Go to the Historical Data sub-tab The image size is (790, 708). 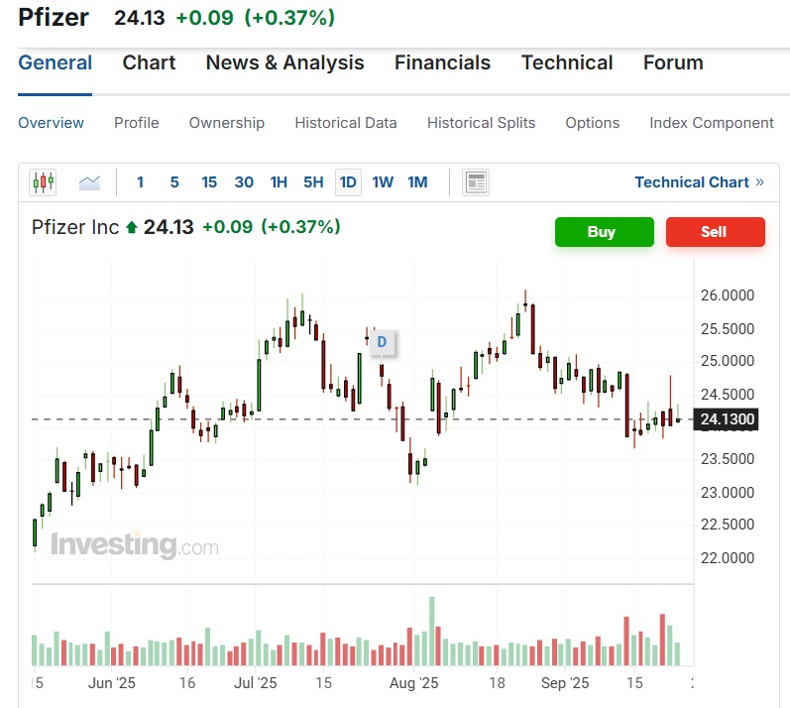coord(346,123)
